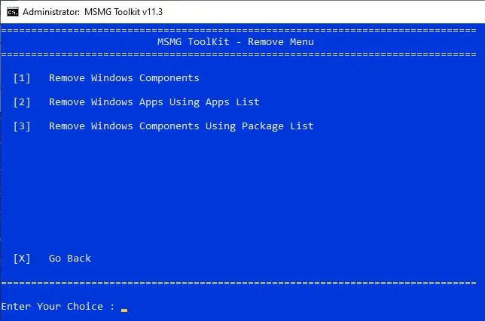This screenshot has width=485, height=321.
Task: Click the window title 'Administrator: MSMG Toolkit v11.3'
Action: point(93,12)
